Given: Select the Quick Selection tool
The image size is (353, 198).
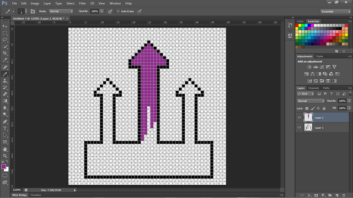Looking at the screenshot, I should pyautogui.click(x=5, y=47).
